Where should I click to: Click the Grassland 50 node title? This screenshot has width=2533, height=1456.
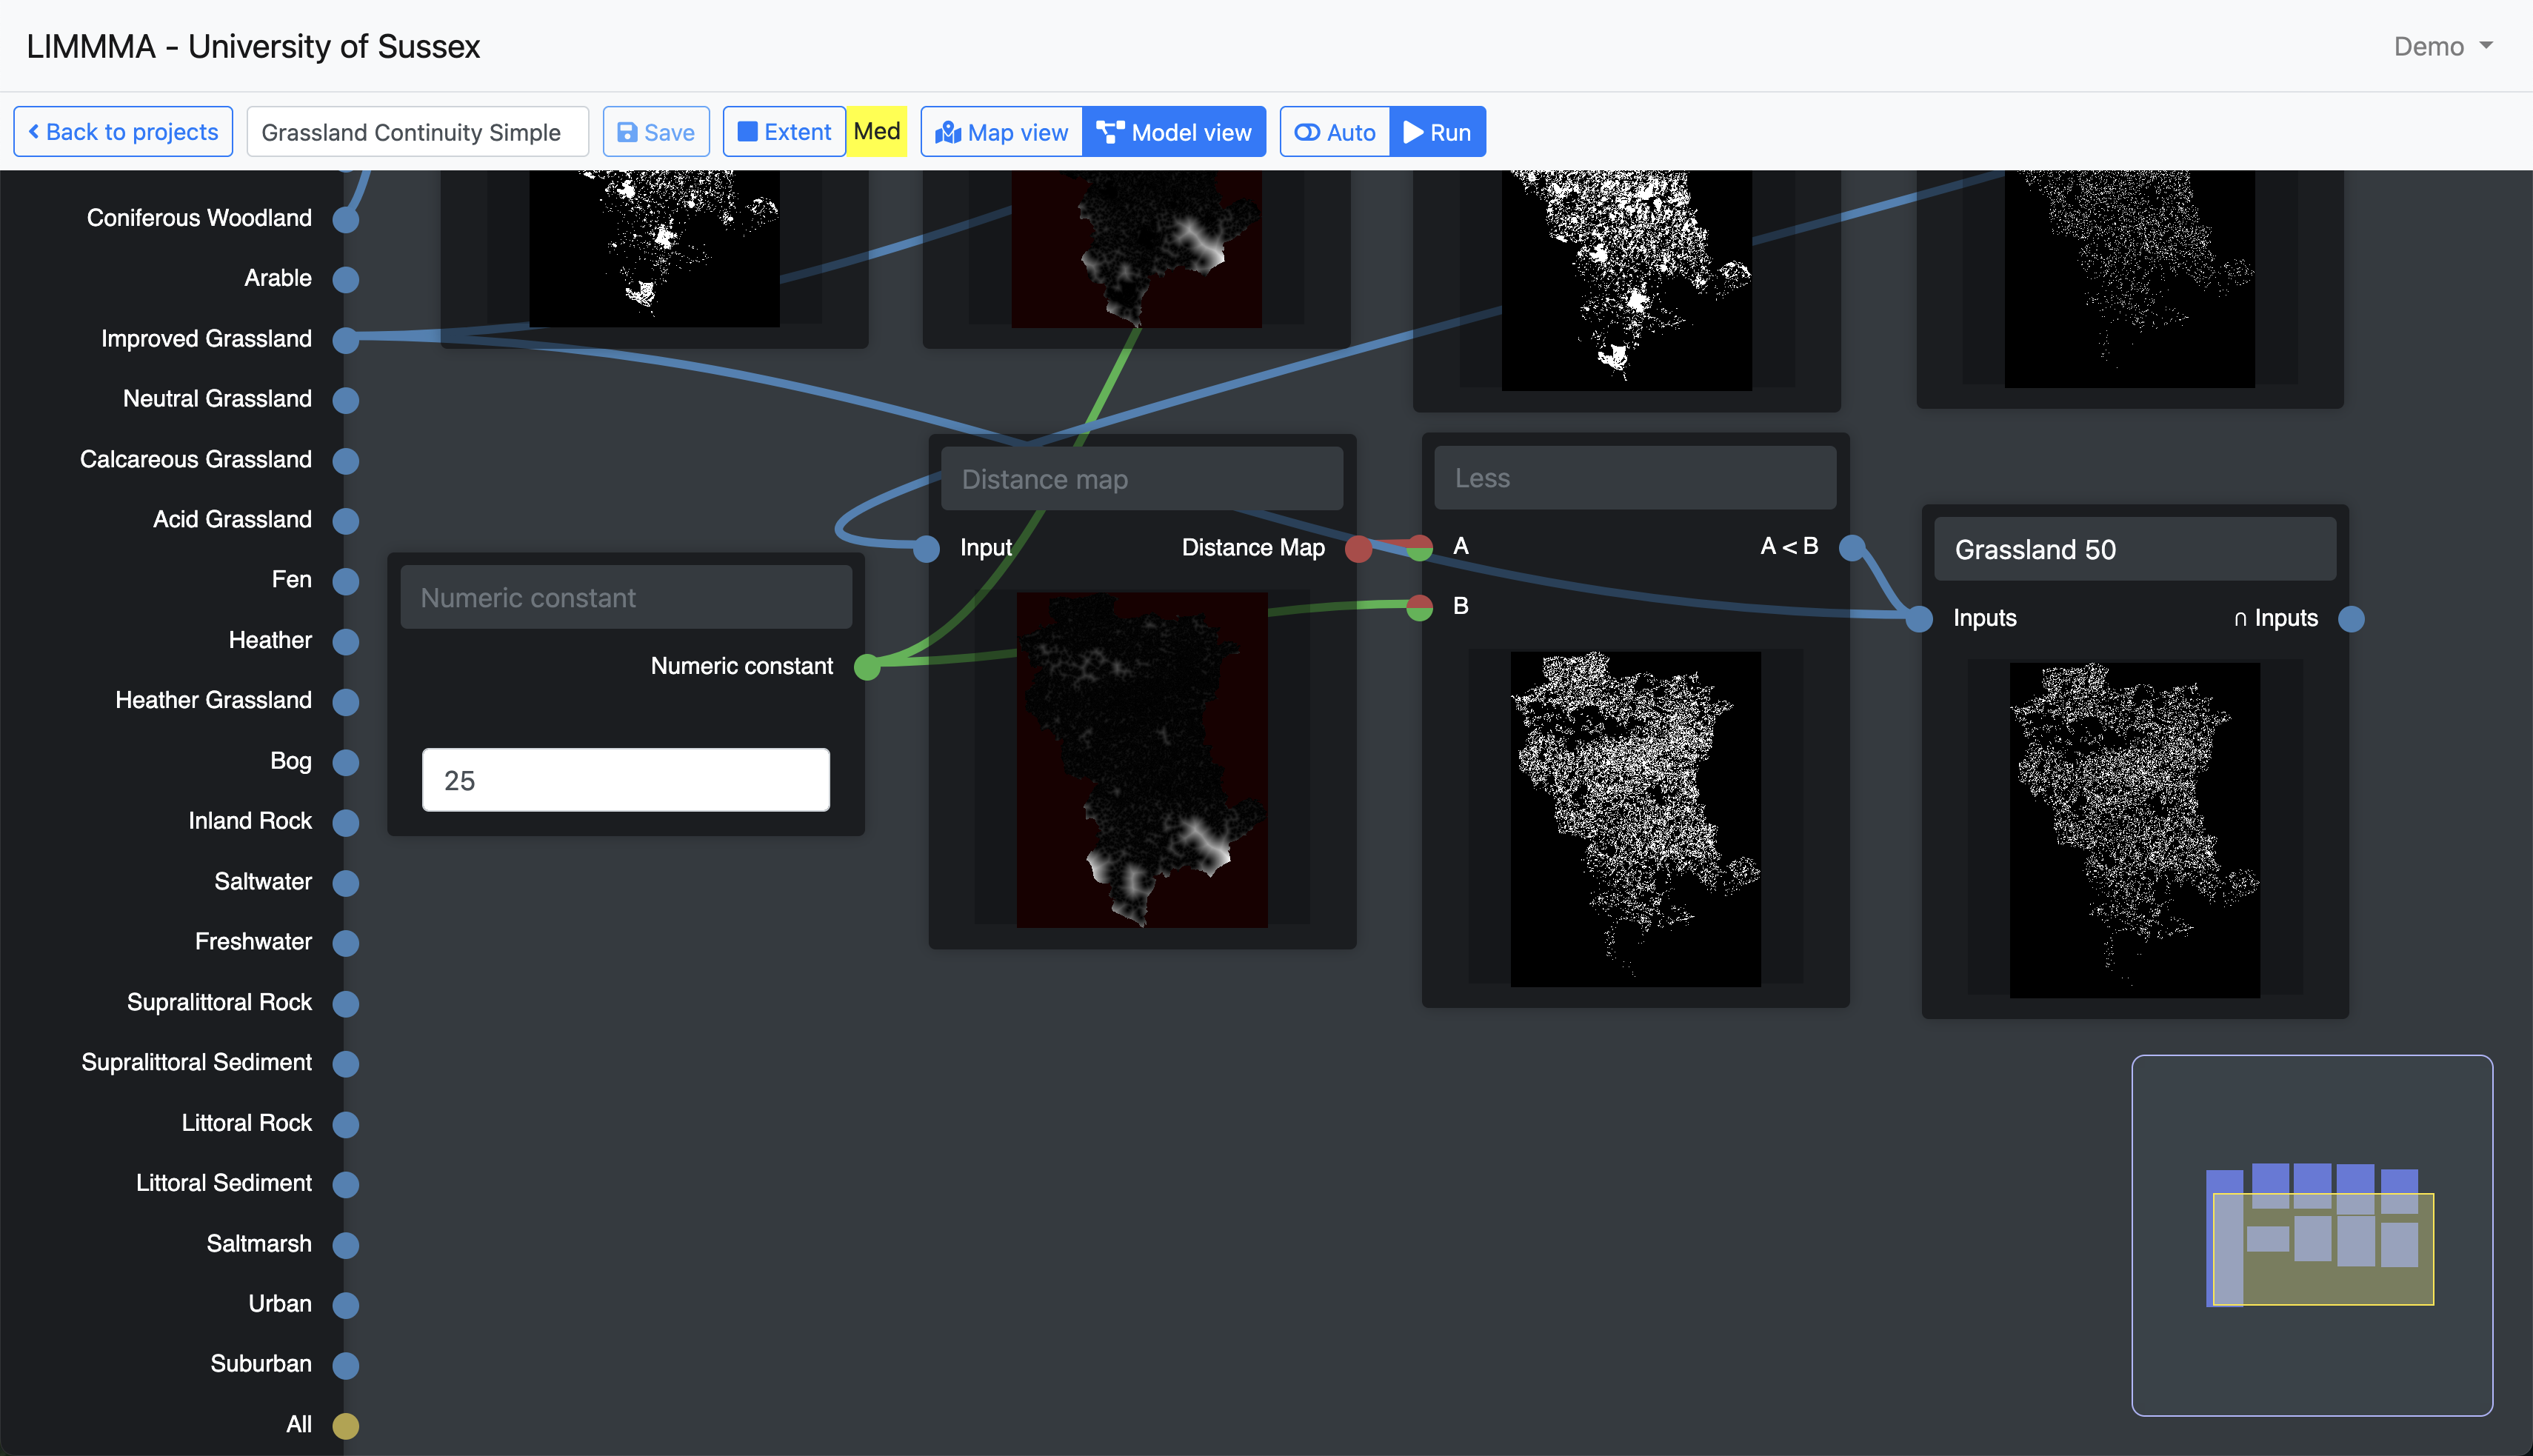pyautogui.click(x=2134, y=549)
